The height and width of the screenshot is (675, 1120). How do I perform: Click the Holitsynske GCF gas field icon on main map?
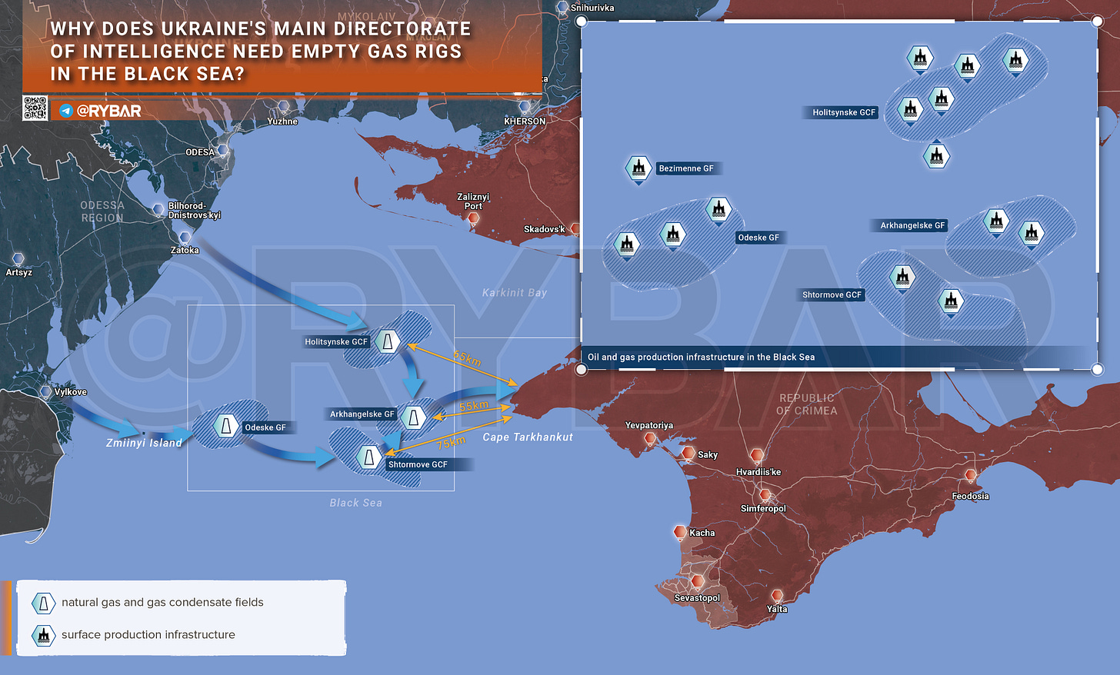pyautogui.click(x=388, y=341)
